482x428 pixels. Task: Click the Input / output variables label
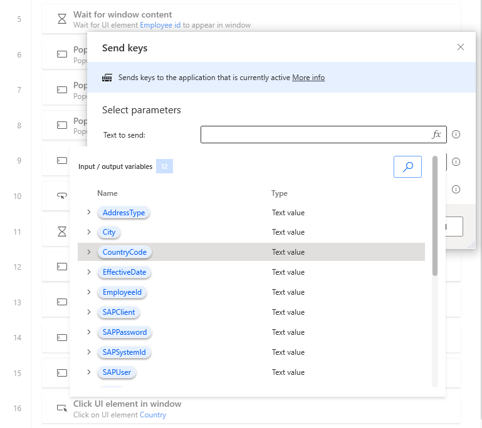click(x=115, y=166)
